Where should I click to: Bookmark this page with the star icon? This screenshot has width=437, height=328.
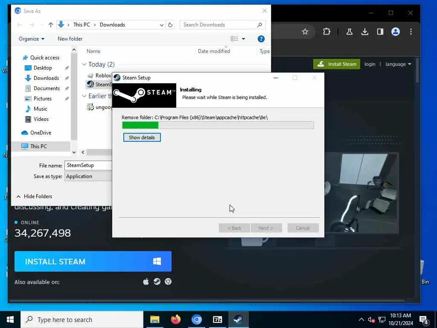coord(305,32)
